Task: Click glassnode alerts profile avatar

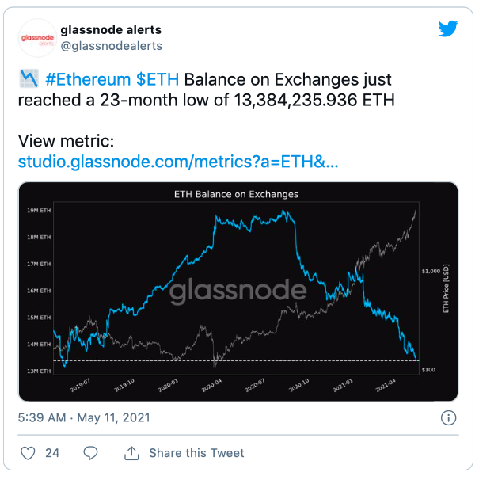Action: point(37,38)
